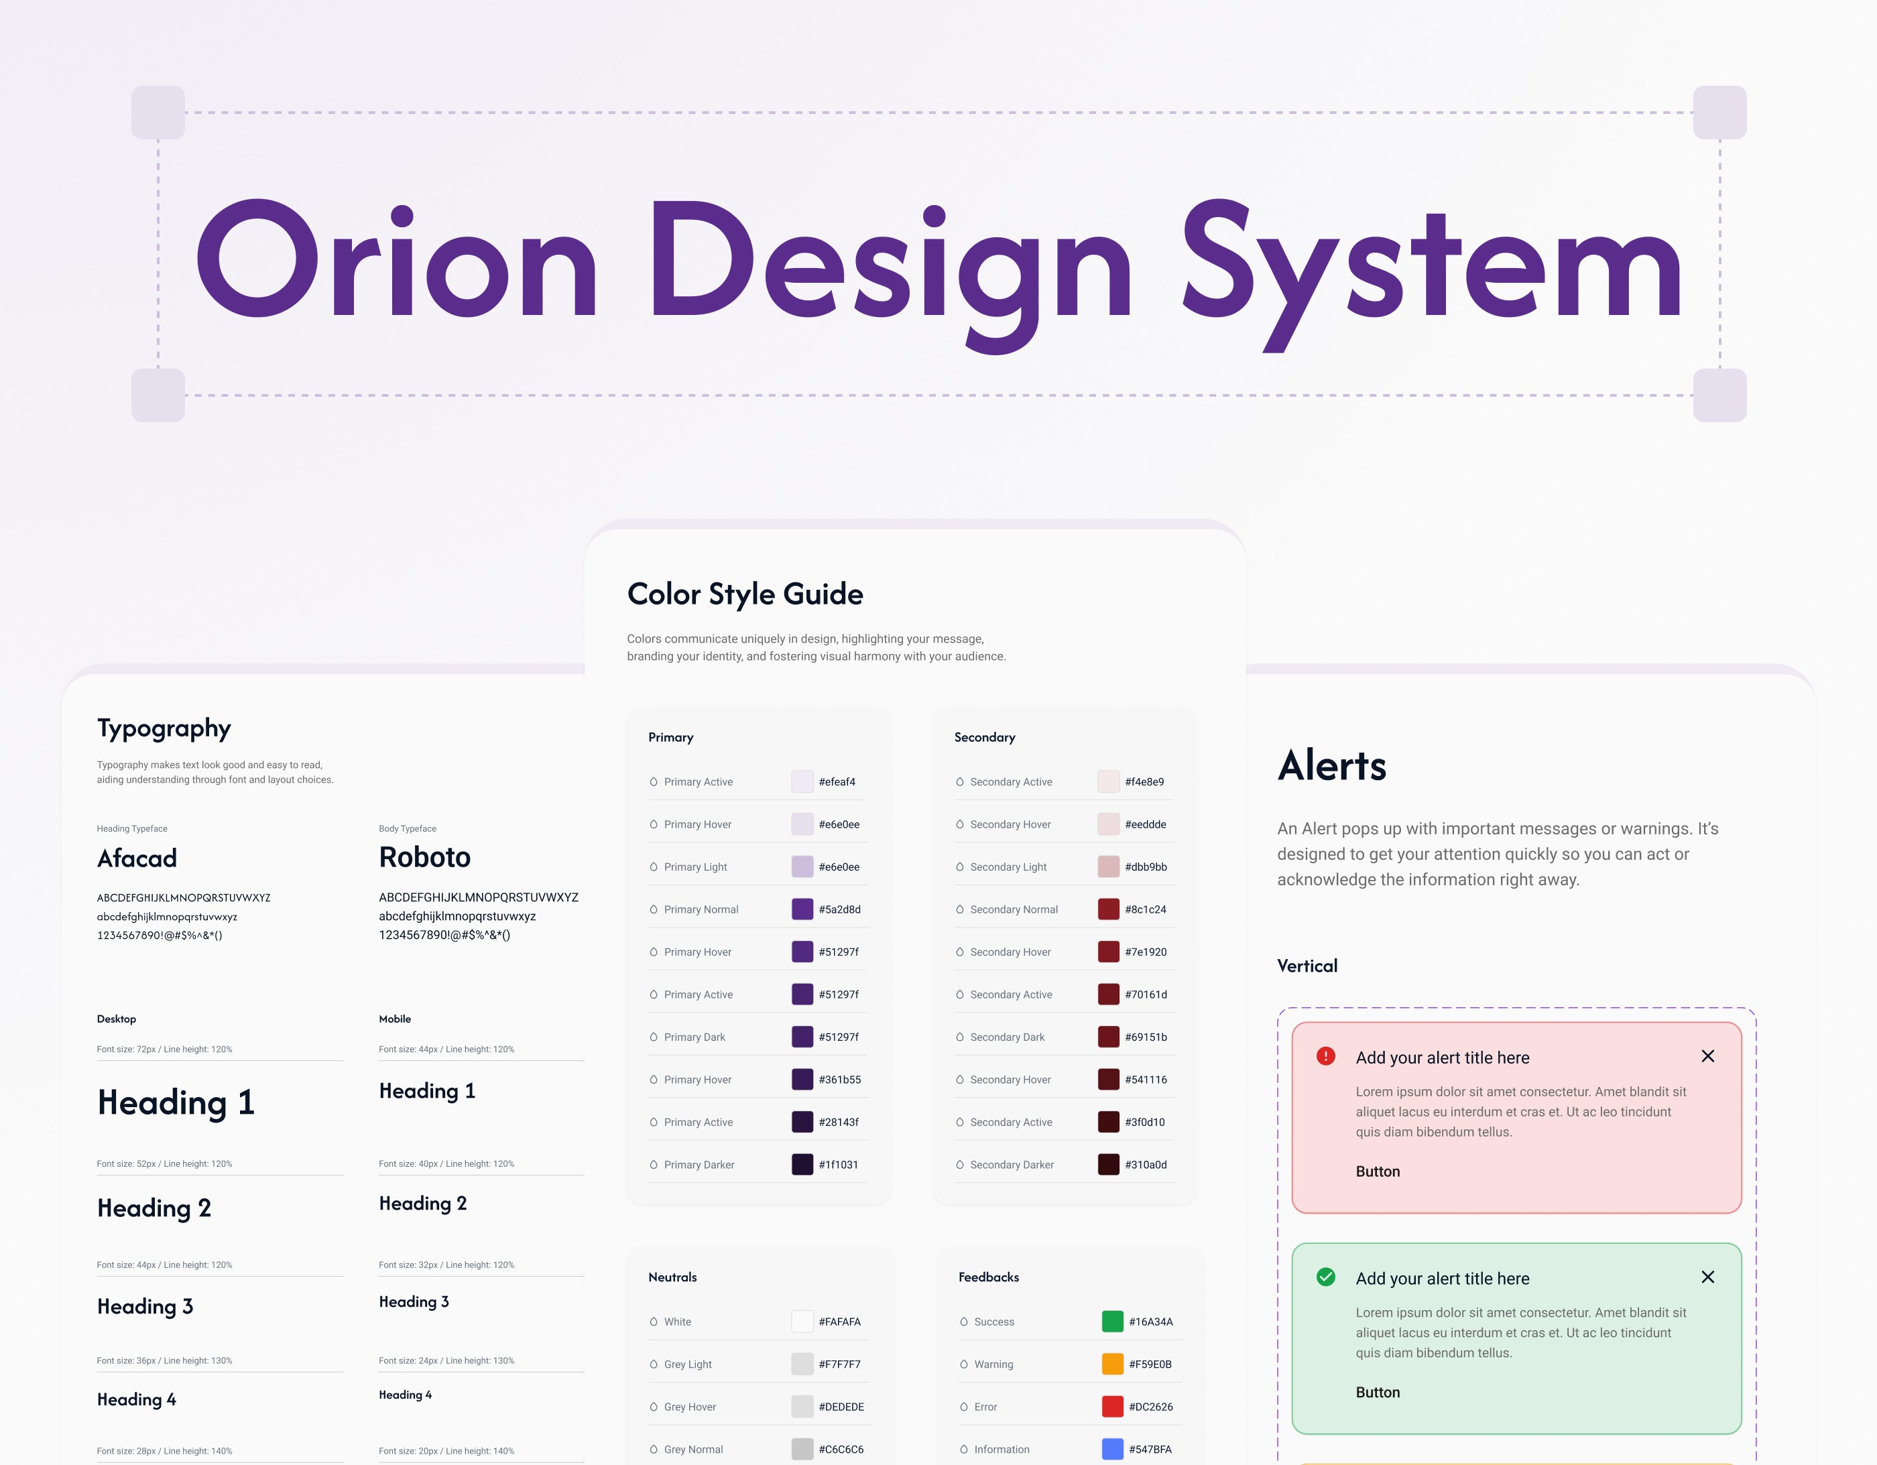Select the #5a2d8d Primary Normal swatch

coord(802,909)
